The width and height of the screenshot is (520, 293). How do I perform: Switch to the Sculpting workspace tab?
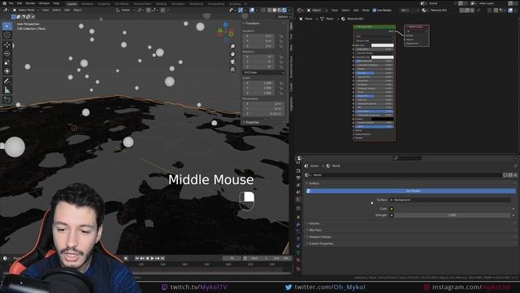104,4
